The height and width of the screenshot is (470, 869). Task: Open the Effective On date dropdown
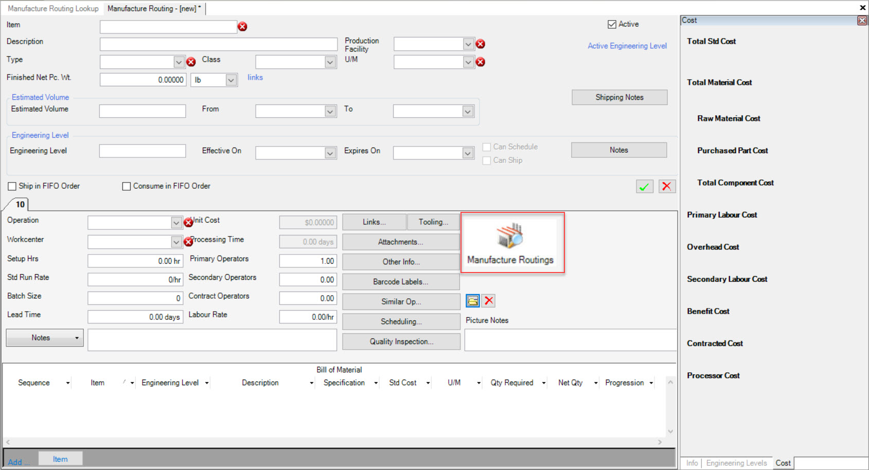point(330,153)
